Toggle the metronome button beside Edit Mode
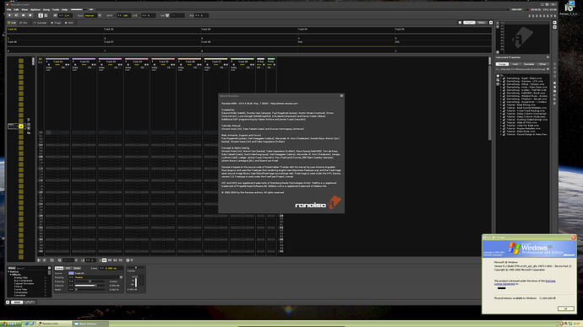Screen dimensions: 583x327 [46, 15]
